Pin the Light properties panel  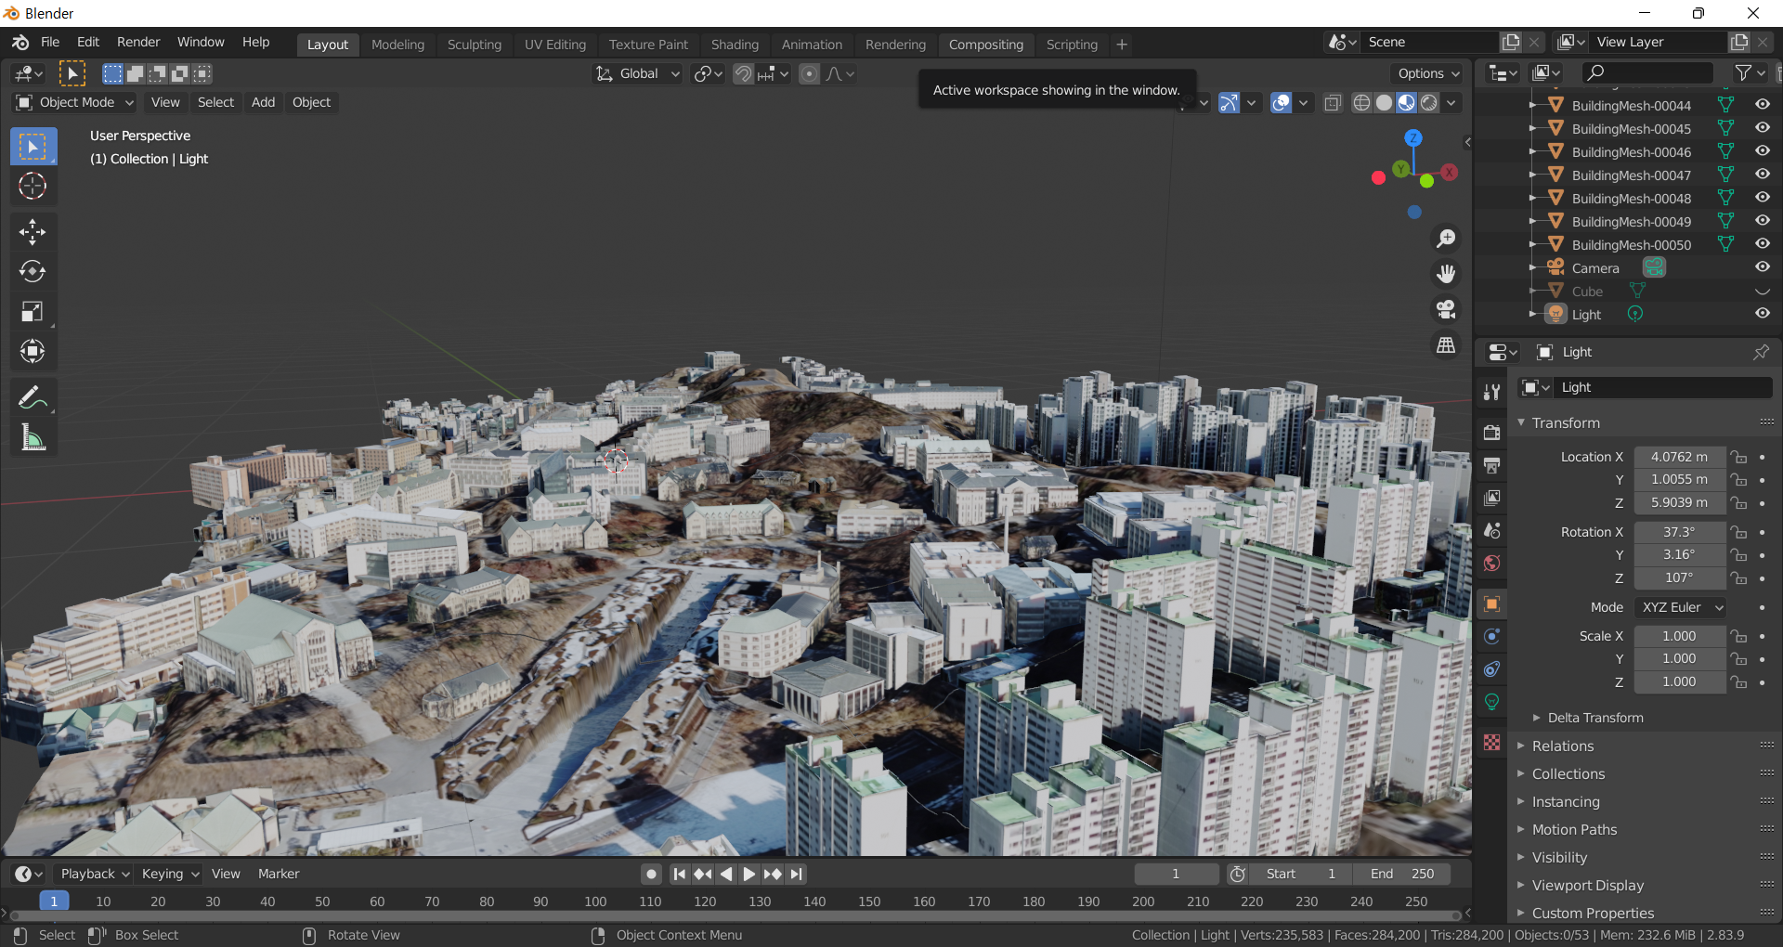(x=1761, y=352)
